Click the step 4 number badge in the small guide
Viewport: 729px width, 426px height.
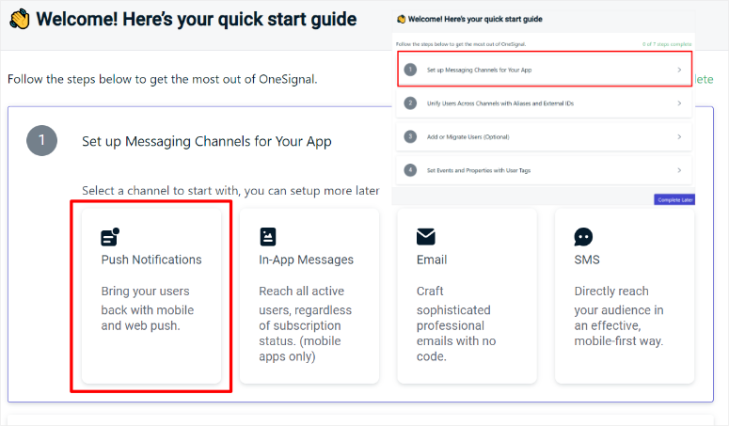click(410, 170)
